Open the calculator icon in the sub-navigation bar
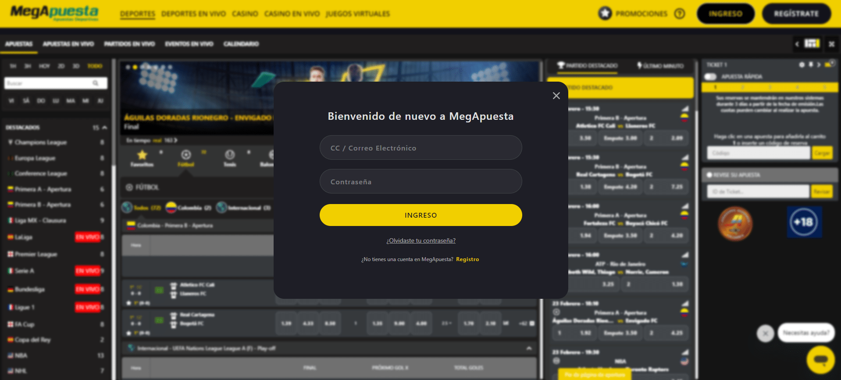841x380 pixels. (x=812, y=43)
